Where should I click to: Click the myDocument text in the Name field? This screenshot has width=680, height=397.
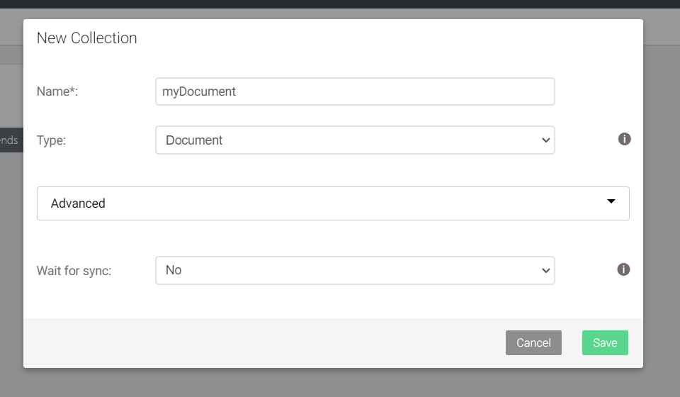coord(199,91)
